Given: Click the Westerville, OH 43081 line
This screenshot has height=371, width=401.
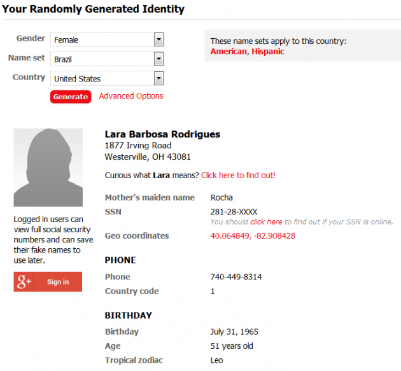Looking at the screenshot, I should [148, 157].
